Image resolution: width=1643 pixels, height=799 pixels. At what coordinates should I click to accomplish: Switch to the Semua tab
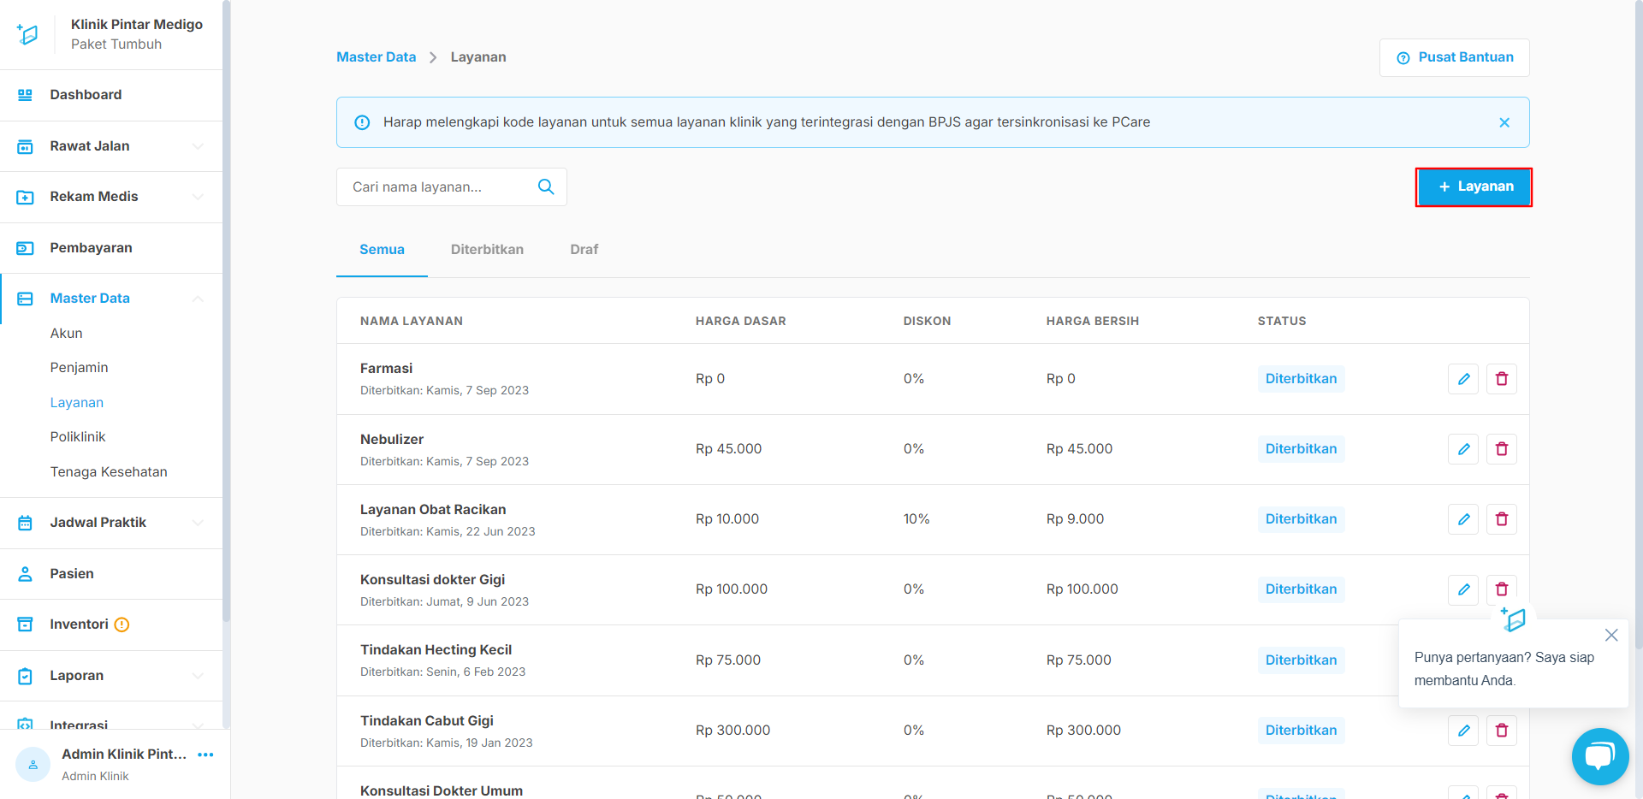pos(382,250)
